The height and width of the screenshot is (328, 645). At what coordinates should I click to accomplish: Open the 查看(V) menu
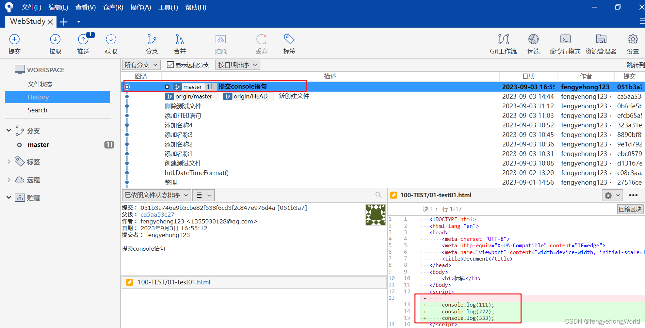pyautogui.click(x=85, y=7)
